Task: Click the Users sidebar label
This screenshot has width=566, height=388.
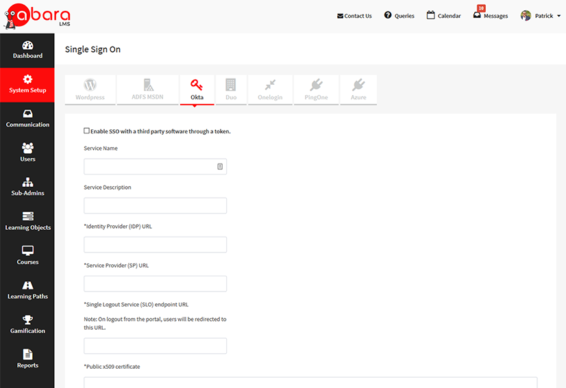Action: click(x=28, y=159)
